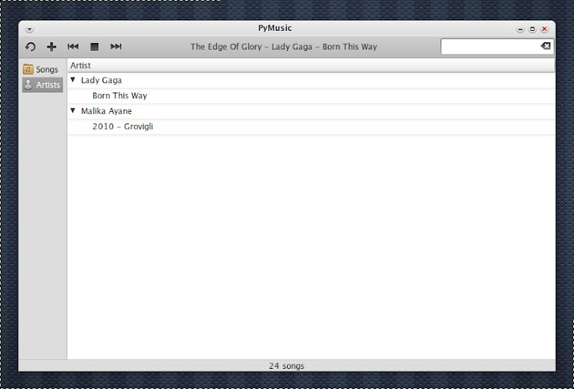The height and width of the screenshot is (389, 574).
Task: Stop playback with the stop button
Action: (95, 47)
